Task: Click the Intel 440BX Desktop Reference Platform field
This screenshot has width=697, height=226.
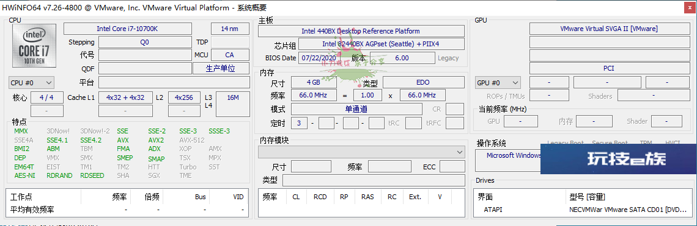Action: (x=361, y=31)
